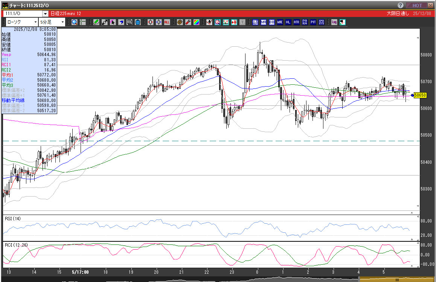Click the trash can delete icon
Viewport: 436px width, 282px height.
pyautogui.click(x=138, y=22)
